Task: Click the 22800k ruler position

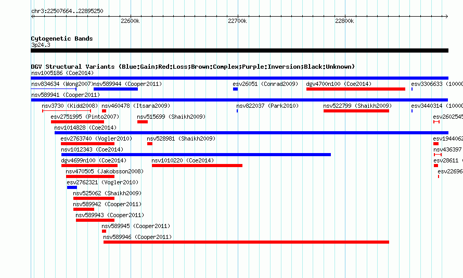Action: (344, 21)
